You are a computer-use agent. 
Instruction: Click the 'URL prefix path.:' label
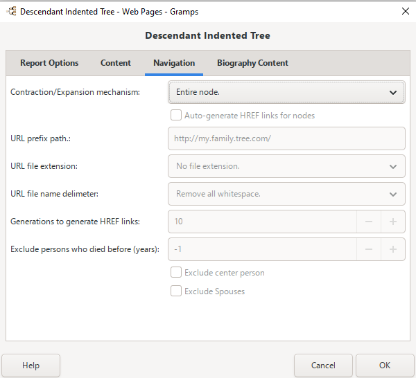(41, 138)
